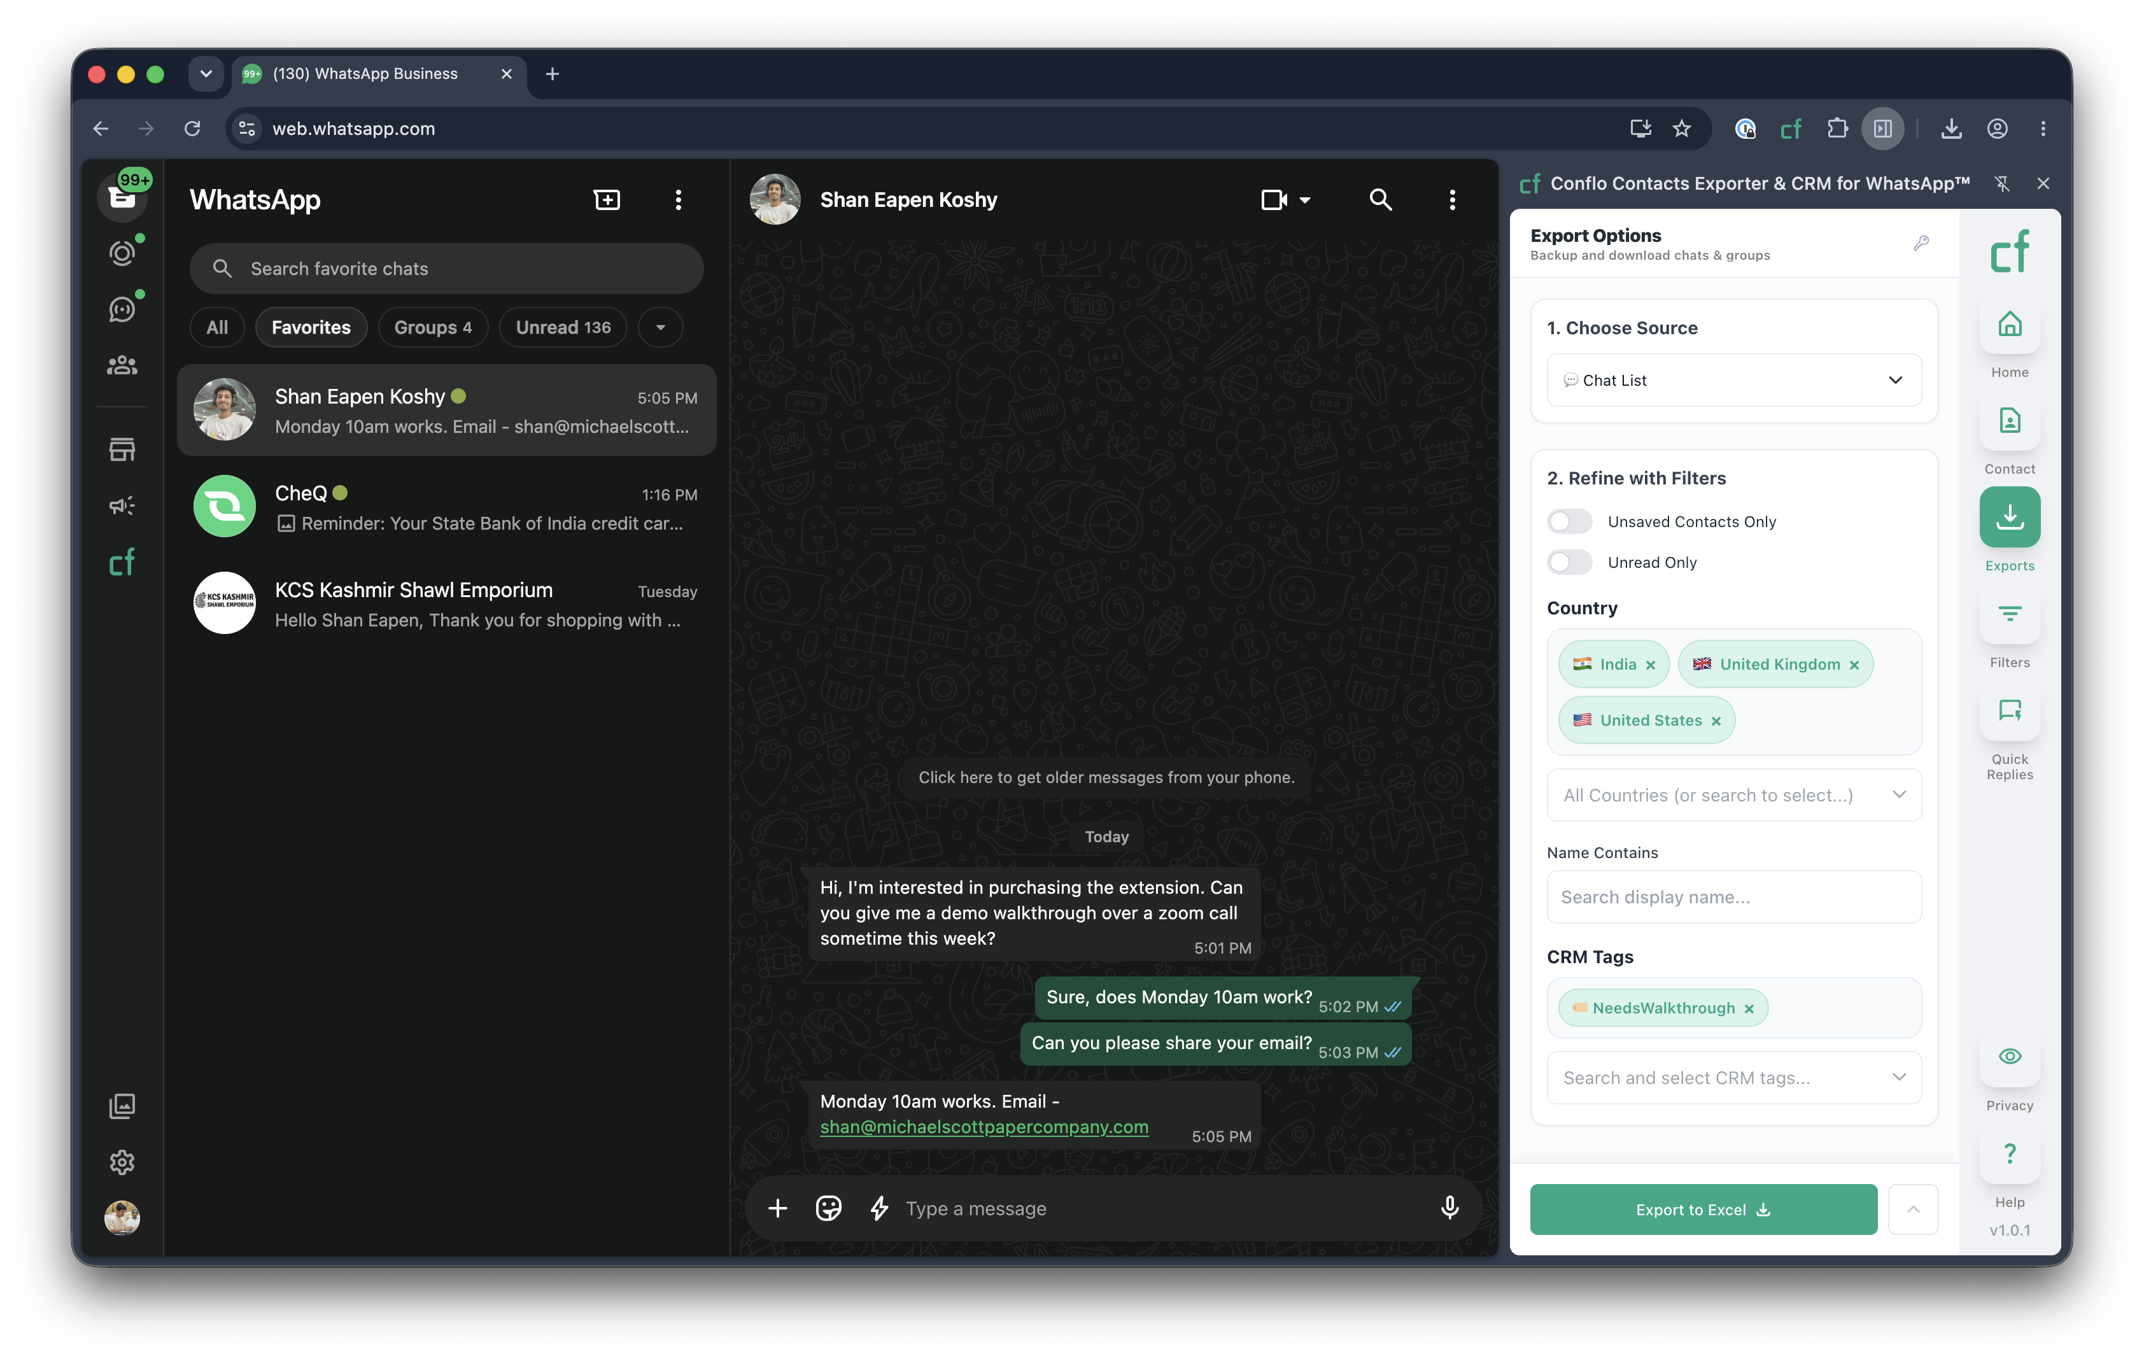Open the attachment plus icon

click(777, 1208)
